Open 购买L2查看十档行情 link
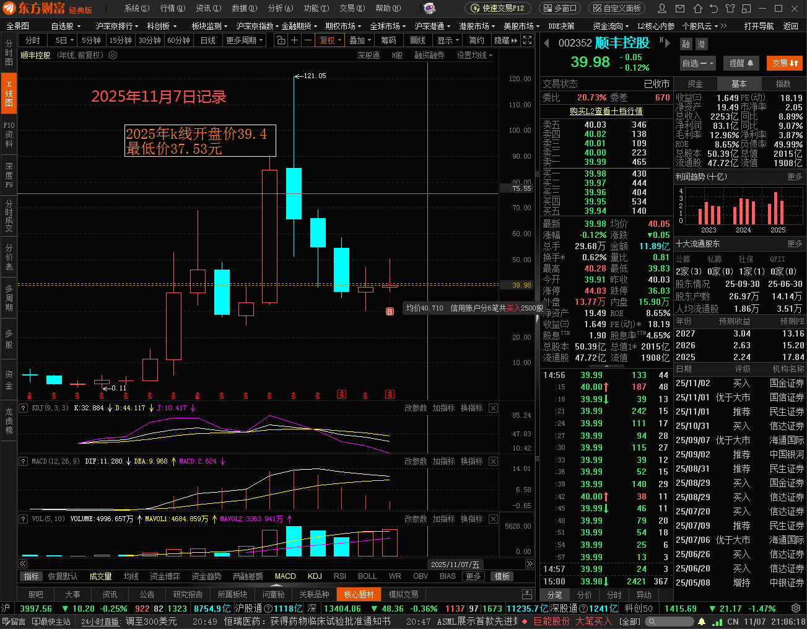This screenshot has height=629, width=807. point(606,111)
